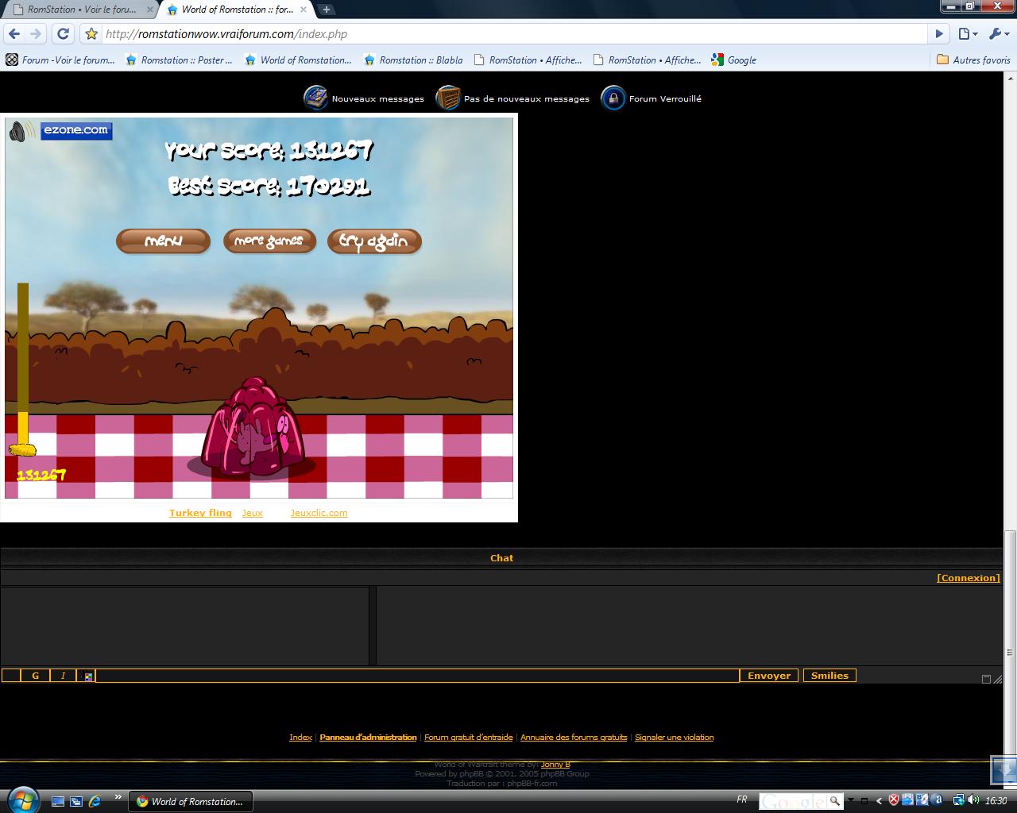The height and width of the screenshot is (813, 1017).
Task: Click the red jelly mould in the game
Action: point(253,429)
